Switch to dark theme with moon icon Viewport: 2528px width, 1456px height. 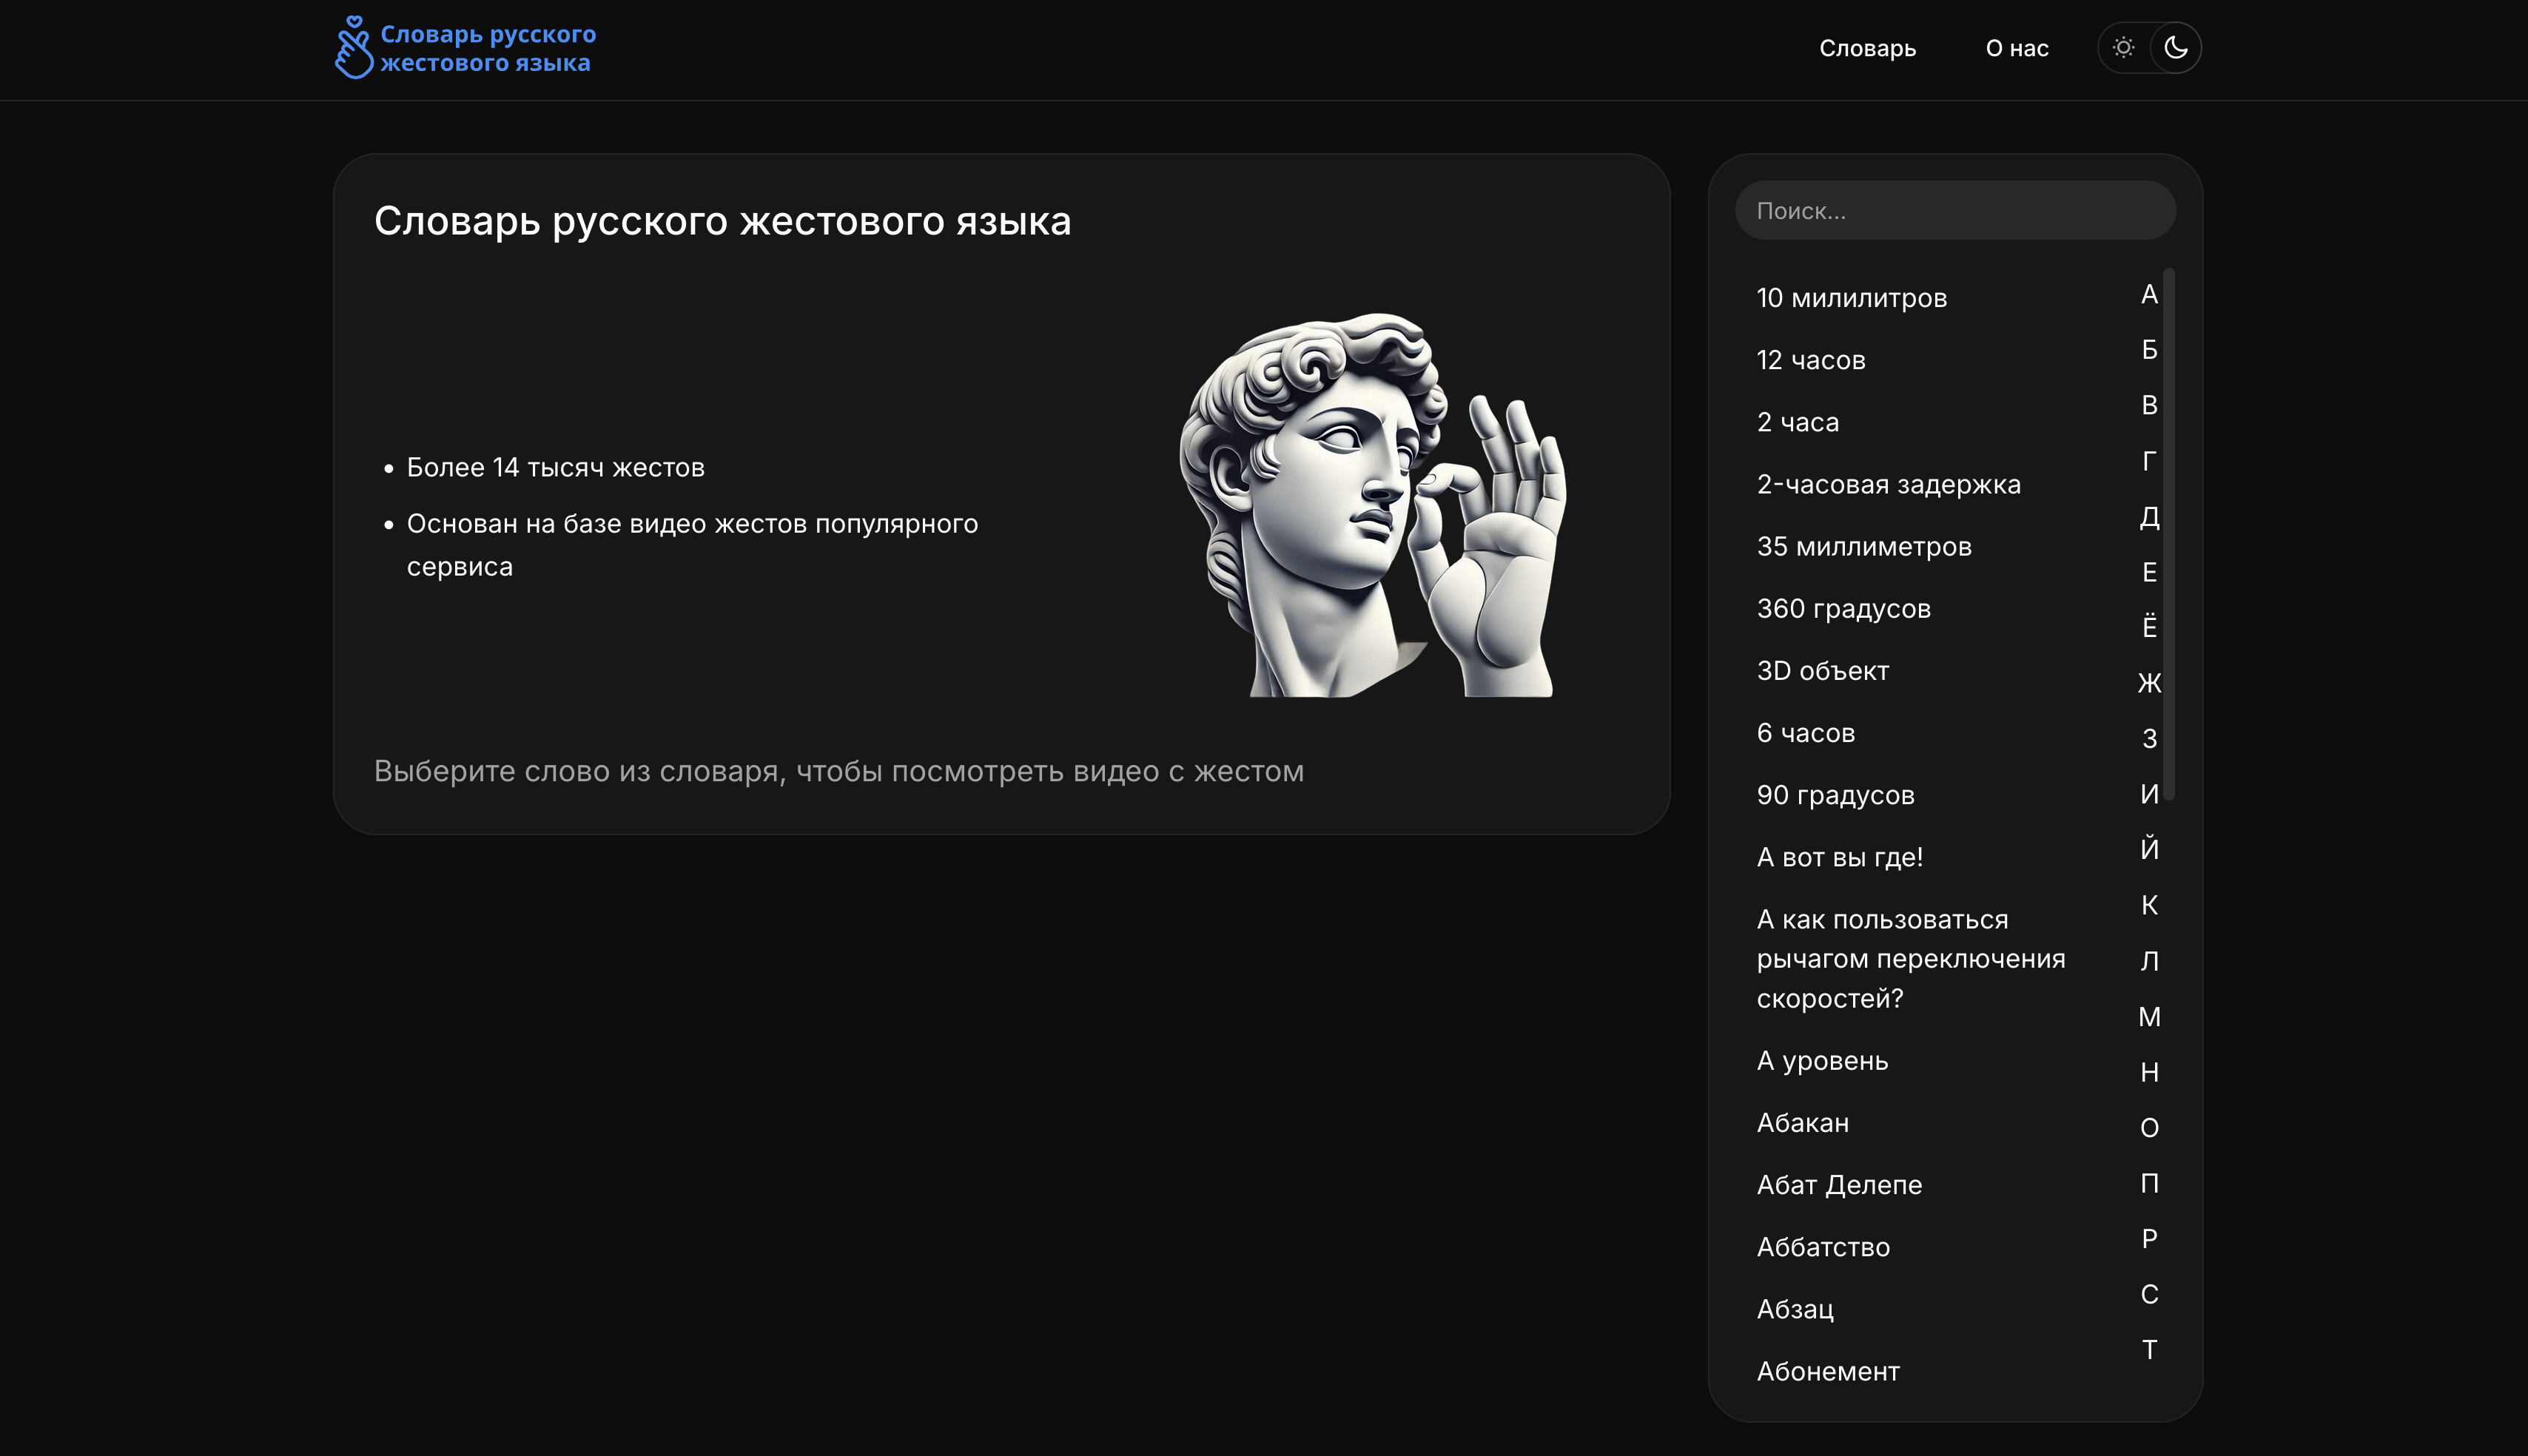tap(2176, 47)
